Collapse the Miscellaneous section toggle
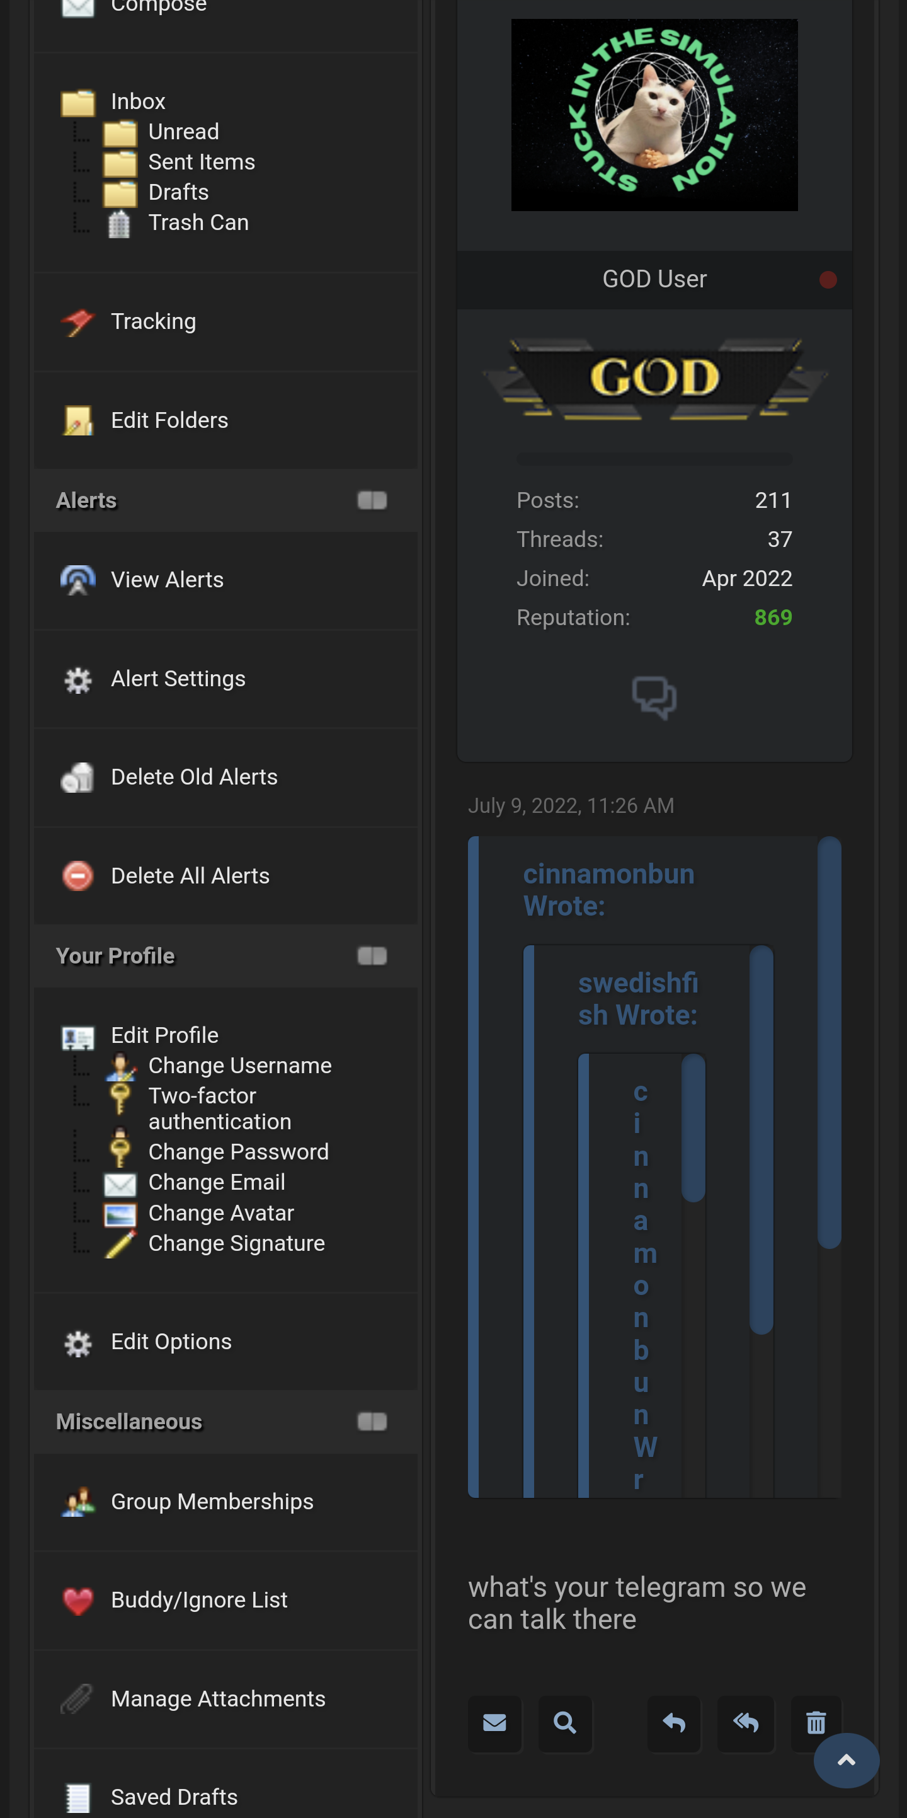Screen dimensions: 907x1818 [x=372, y=1422]
